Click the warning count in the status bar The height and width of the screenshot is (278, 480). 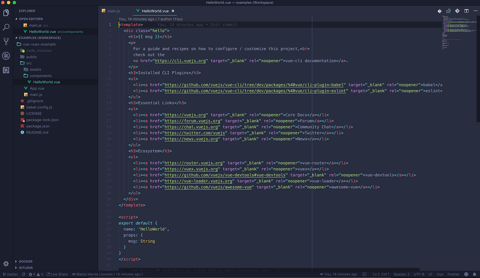[40, 274]
